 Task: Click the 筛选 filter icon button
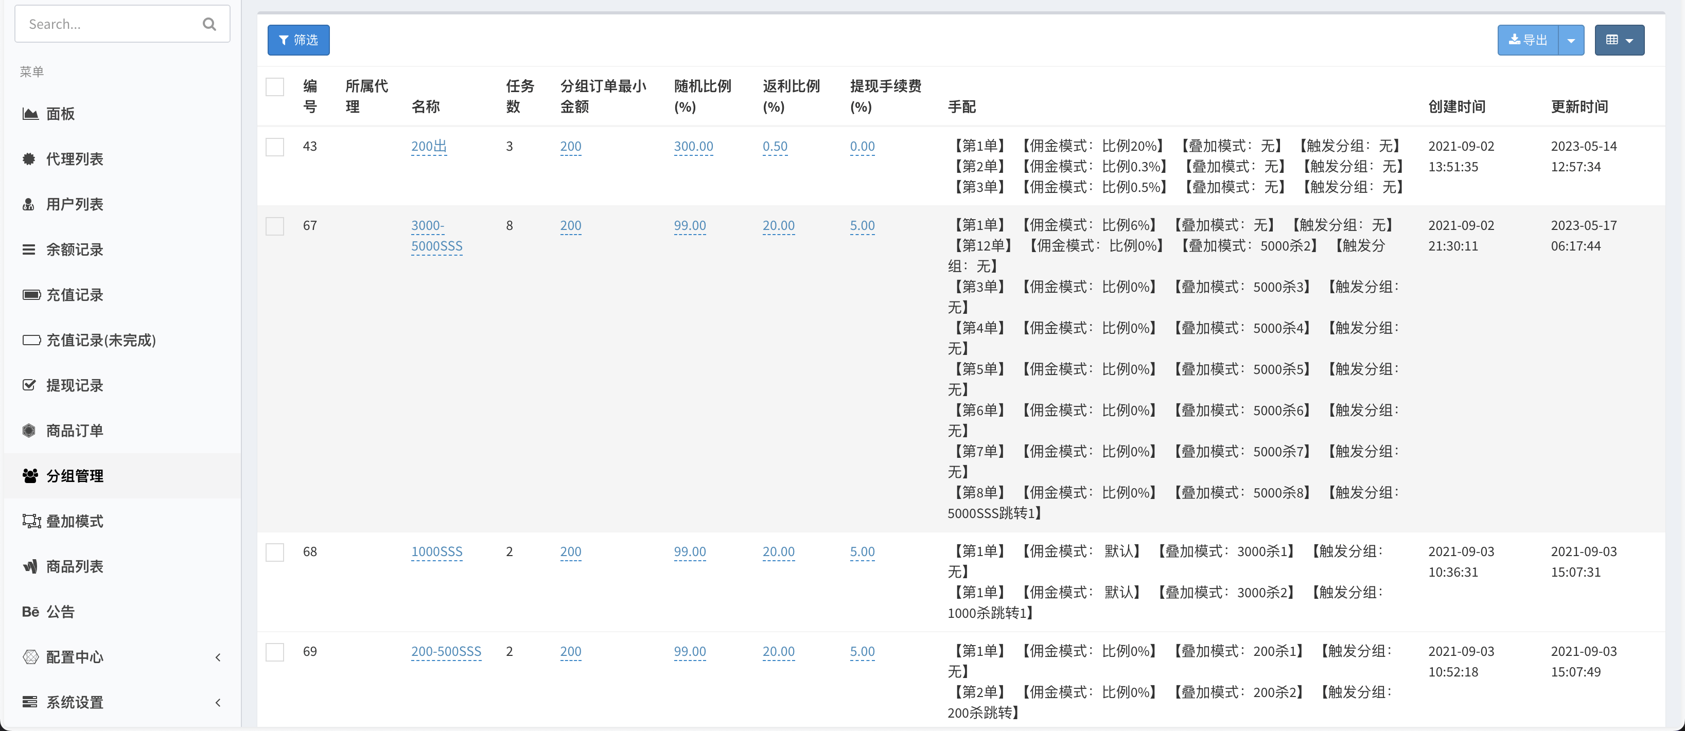tap(297, 40)
